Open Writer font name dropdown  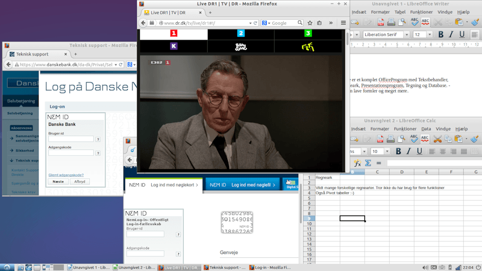pyautogui.click(x=407, y=35)
